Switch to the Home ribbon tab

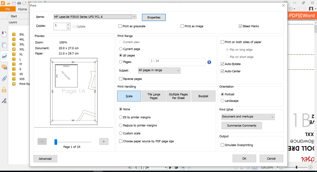click(x=23, y=9)
